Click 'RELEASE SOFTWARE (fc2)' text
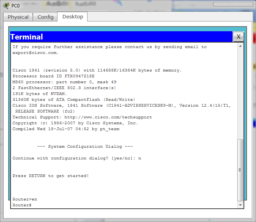This screenshot has height=222, width=256. 45,111
